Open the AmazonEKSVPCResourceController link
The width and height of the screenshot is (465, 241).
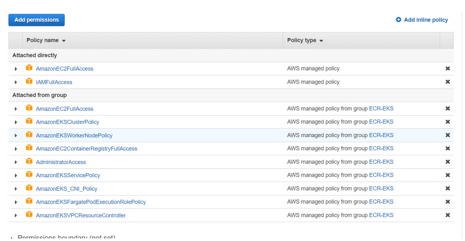pos(81,215)
